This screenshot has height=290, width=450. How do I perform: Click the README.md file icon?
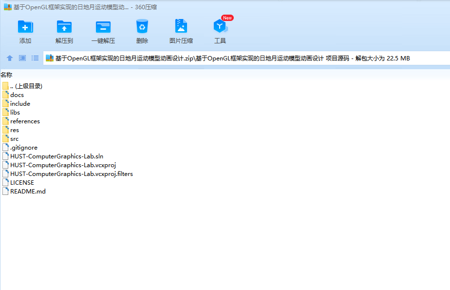point(5,191)
